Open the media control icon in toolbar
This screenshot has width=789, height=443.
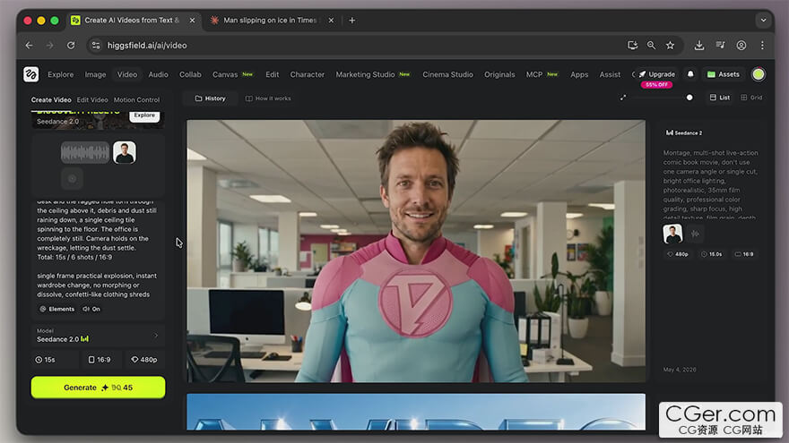(721, 46)
